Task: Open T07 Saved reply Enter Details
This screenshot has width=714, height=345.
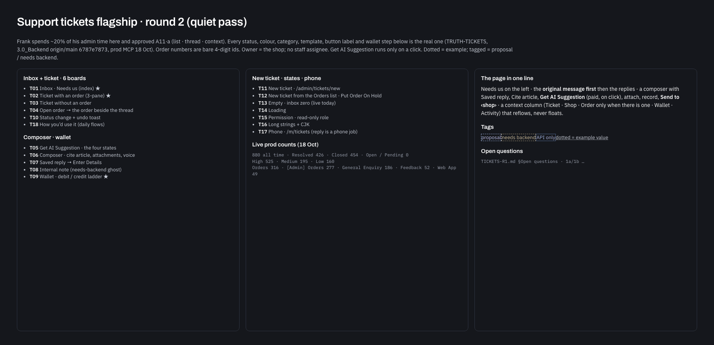Action: click(x=66, y=163)
